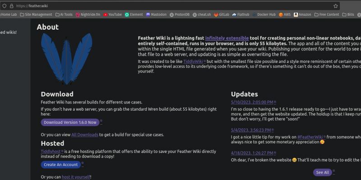361x180 pixels.
Task: Click the feather.wiki URL address field
Action: (x=170, y=6)
